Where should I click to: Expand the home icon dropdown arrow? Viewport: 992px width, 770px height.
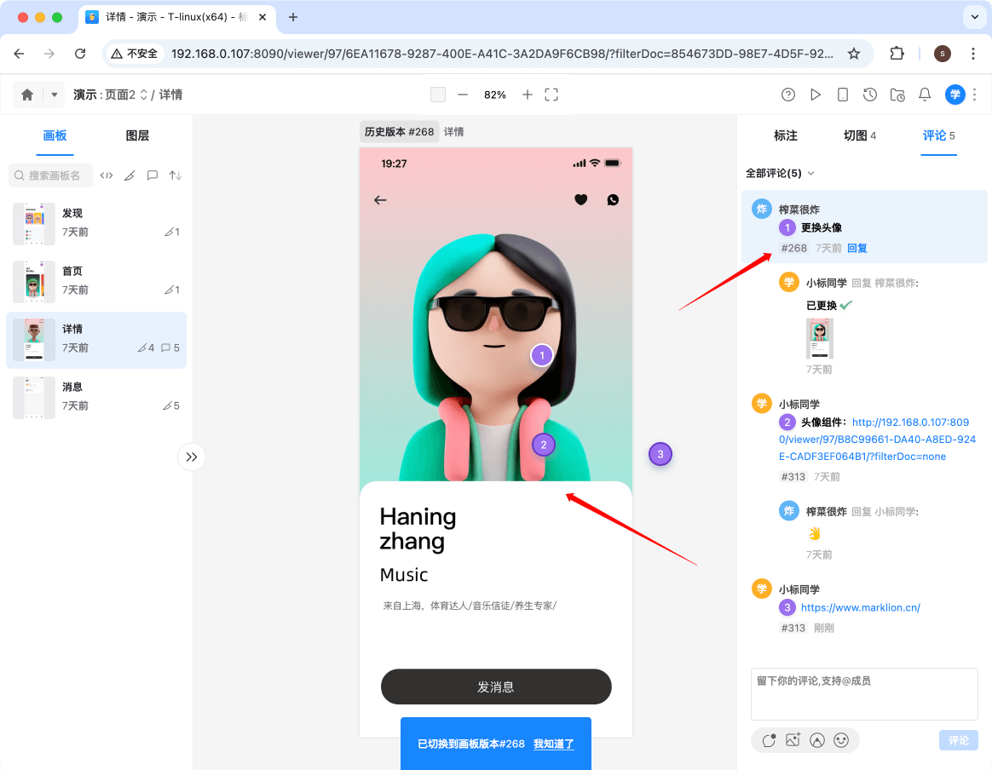coord(53,95)
